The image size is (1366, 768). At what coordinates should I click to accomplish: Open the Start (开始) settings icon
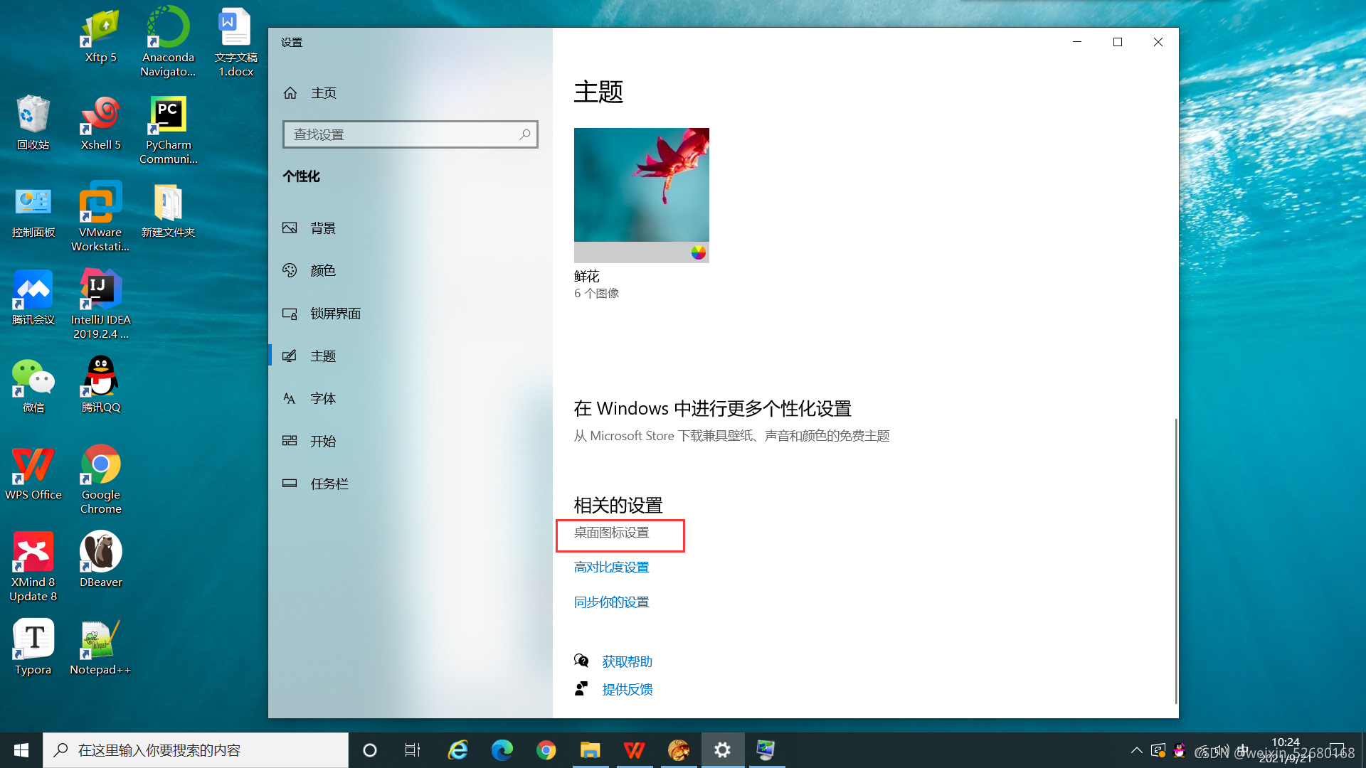[x=290, y=442]
